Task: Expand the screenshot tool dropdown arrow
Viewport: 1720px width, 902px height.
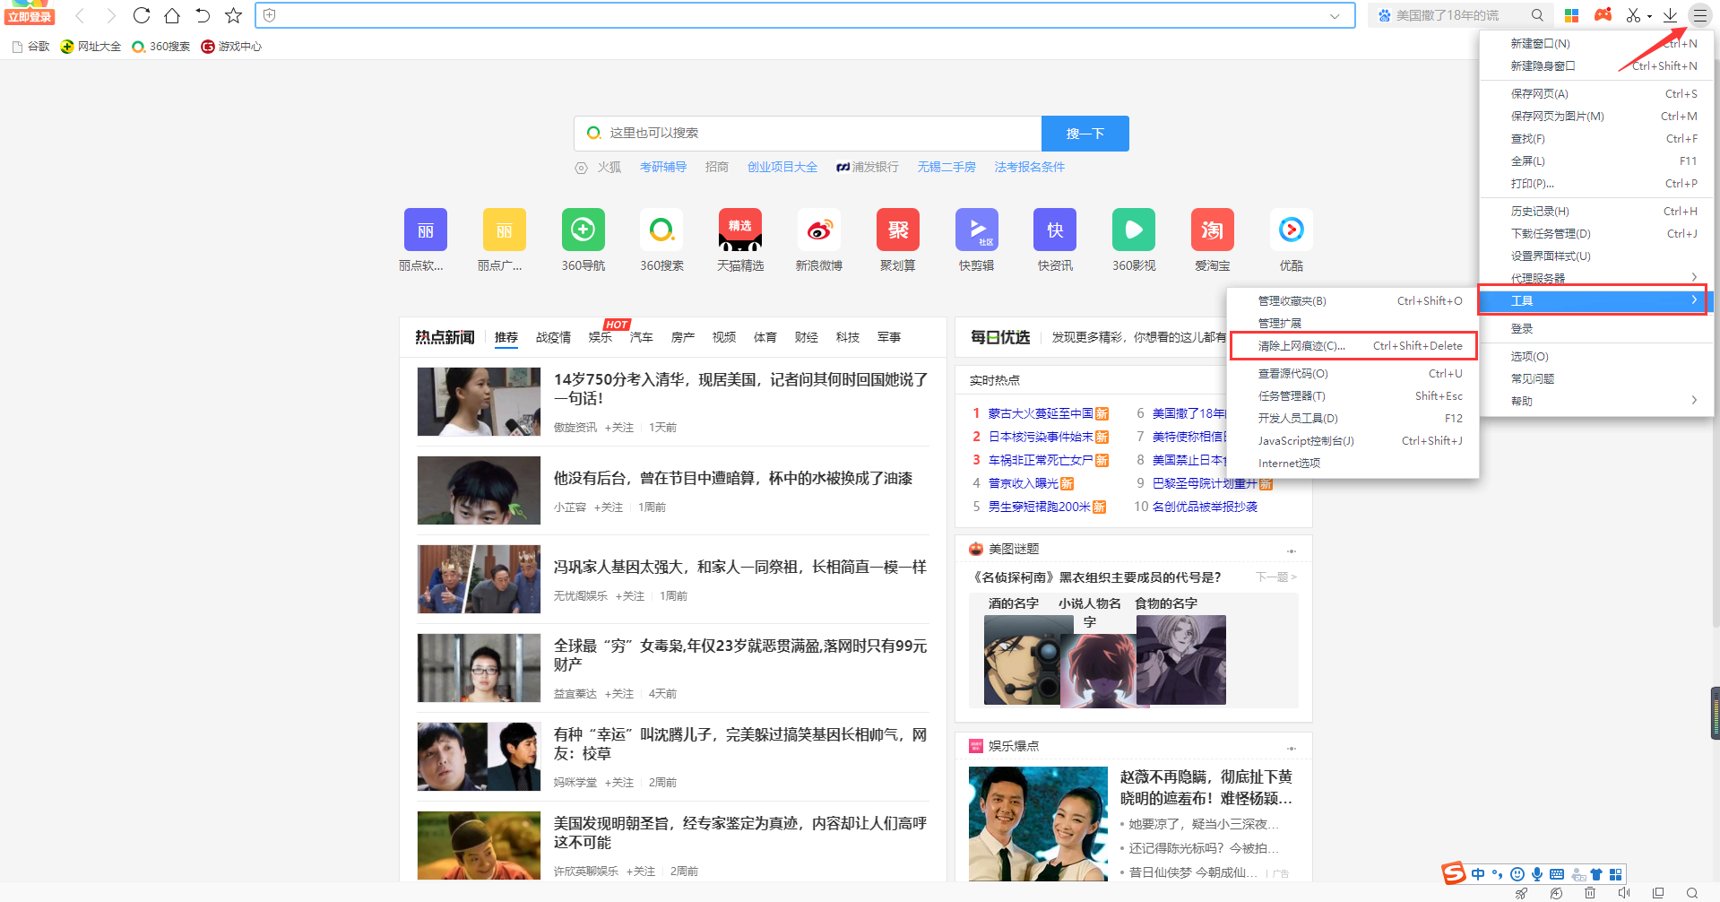Action: coord(1649,16)
